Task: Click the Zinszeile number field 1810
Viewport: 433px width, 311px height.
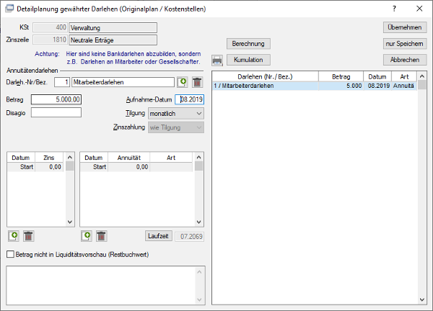Action: click(x=50, y=40)
